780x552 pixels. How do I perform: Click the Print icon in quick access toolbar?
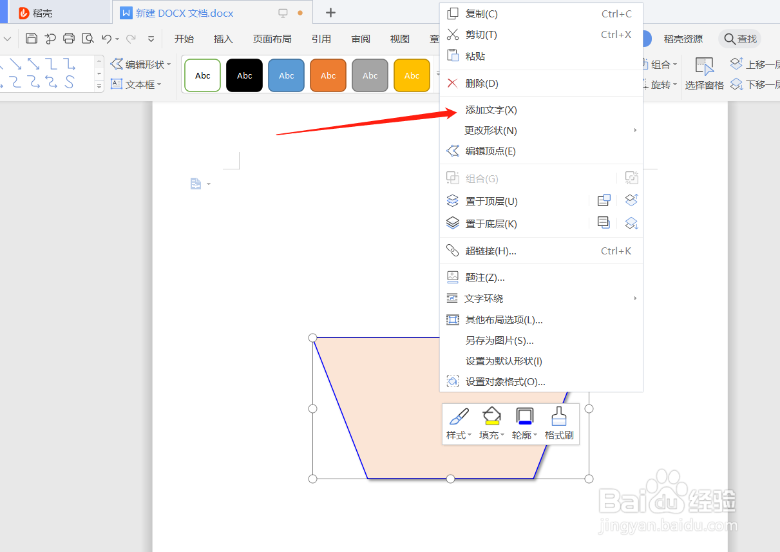click(x=69, y=38)
